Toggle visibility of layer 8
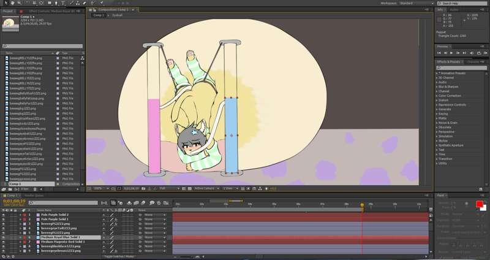490x260 pixels. [4, 247]
